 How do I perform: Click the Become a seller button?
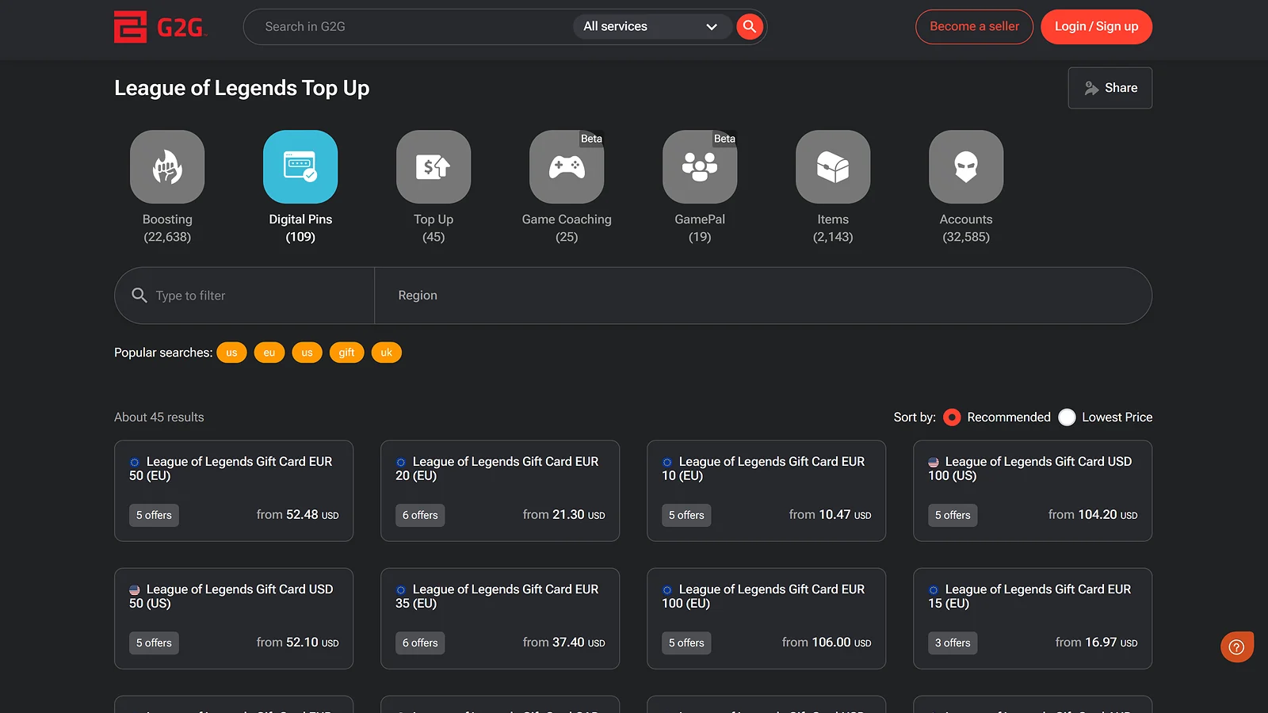tap(974, 26)
